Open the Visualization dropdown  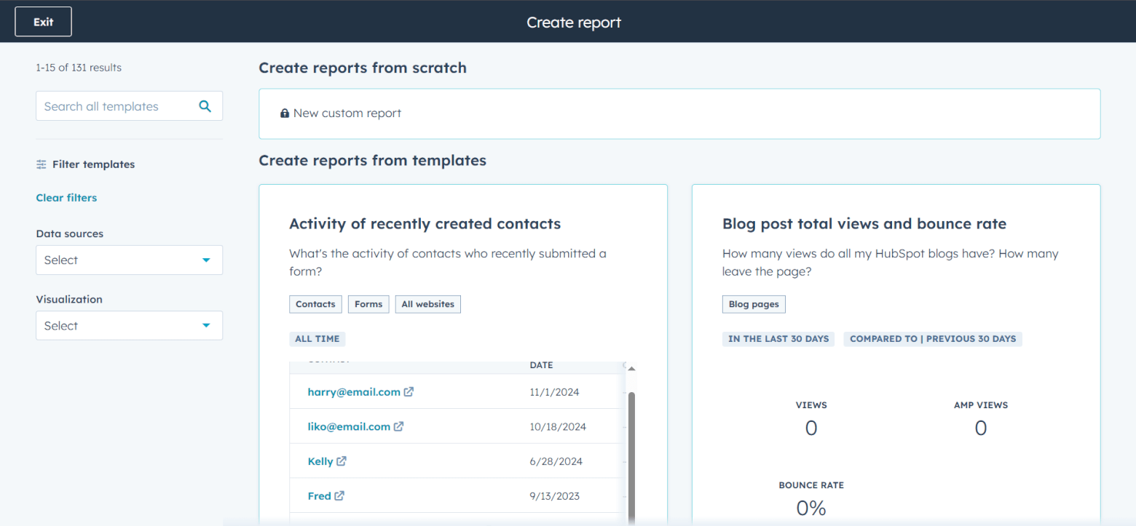coord(129,326)
